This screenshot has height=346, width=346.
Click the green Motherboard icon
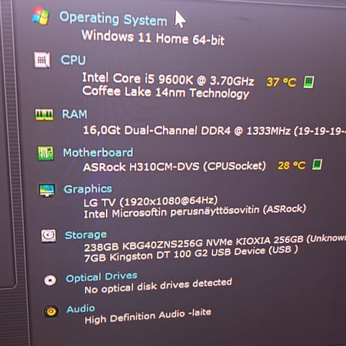pos(45,153)
